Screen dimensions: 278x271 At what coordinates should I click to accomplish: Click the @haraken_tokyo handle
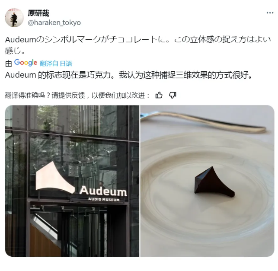tap(54, 22)
